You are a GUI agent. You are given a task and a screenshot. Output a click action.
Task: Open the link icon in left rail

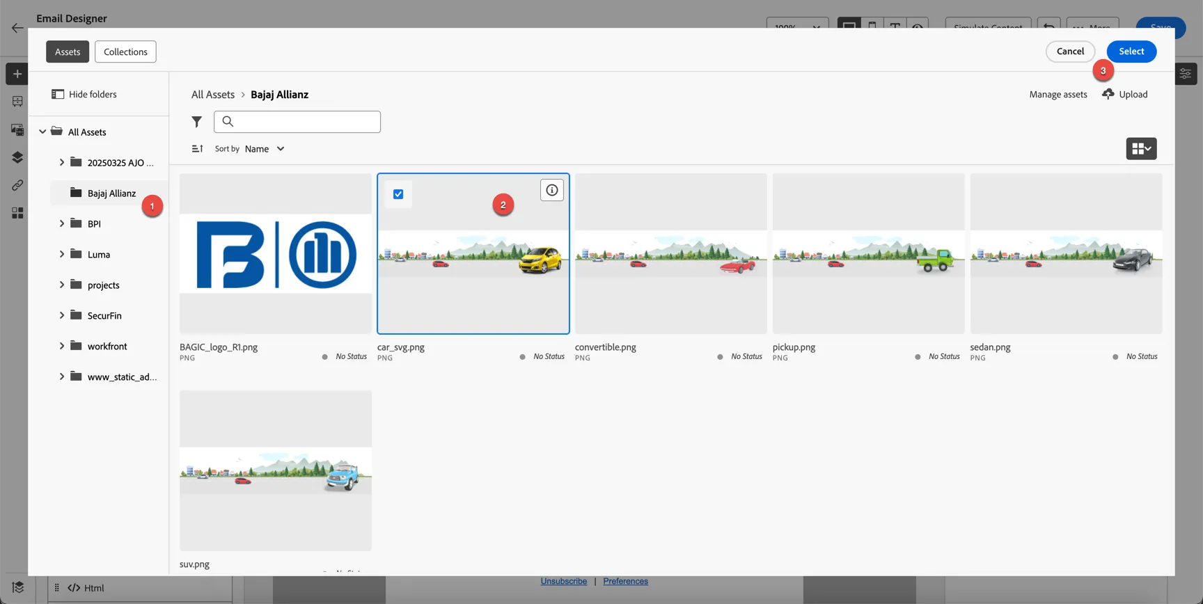coord(17,185)
